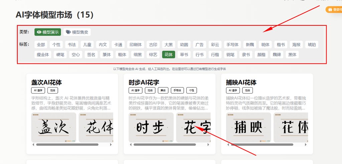Click the 花体 badge on 捕映AI花体 card
The image size is (342, 164).
[x=247, y=90]
